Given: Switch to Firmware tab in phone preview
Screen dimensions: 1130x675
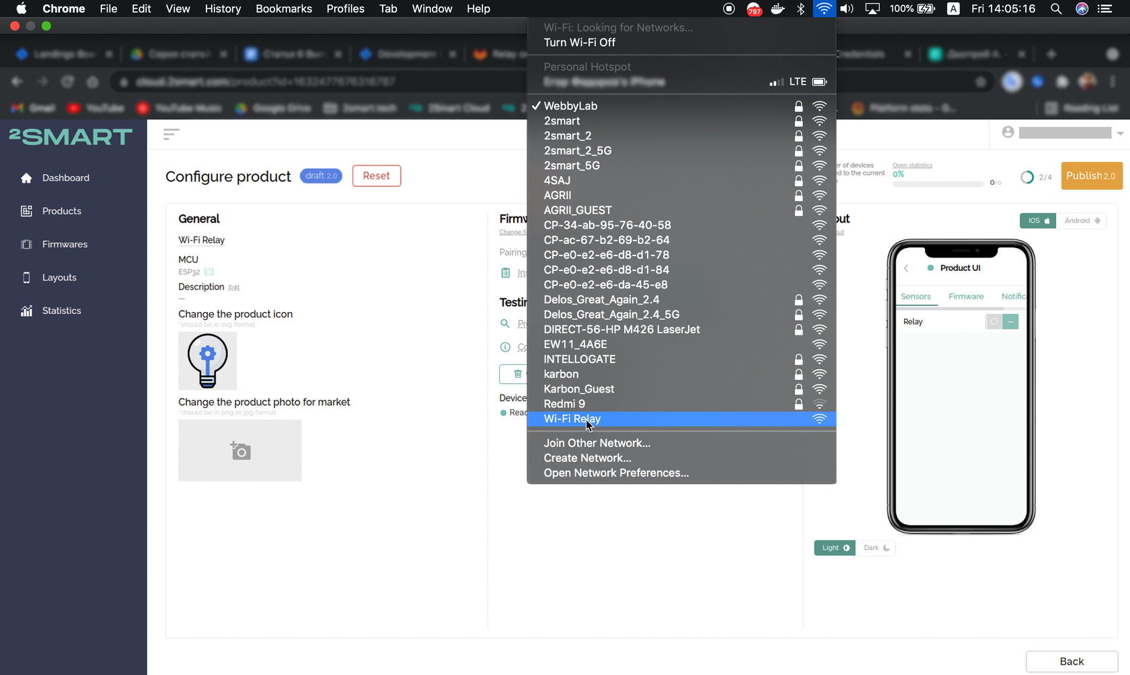Looking at the screenshot, I should (x=966, y=296).
